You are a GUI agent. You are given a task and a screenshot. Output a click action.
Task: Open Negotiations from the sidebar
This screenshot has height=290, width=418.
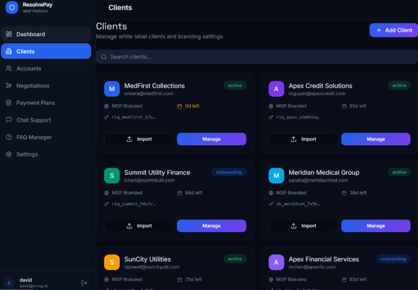pos(33,86)
